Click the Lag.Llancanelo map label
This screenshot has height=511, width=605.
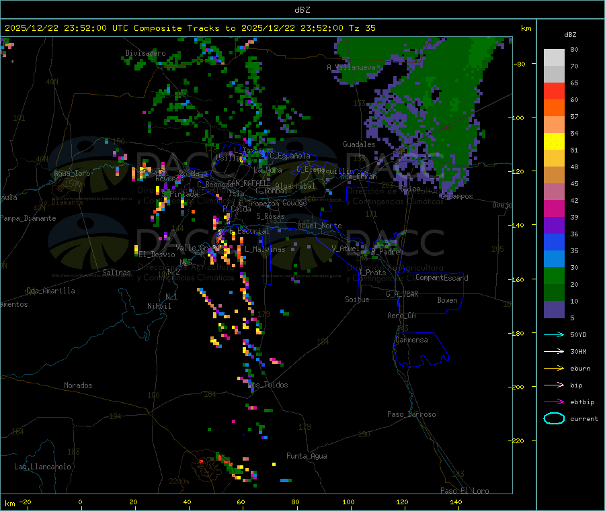point(42,467)
